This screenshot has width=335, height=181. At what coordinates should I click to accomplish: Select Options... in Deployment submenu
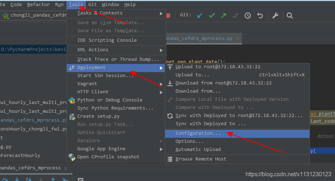pyautogui.click(x=237, y=141)
